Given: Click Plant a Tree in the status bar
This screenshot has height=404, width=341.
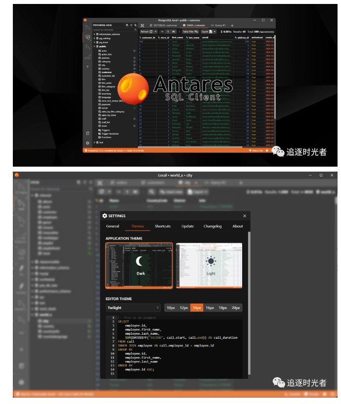Looking at the screenshot, I should (x=256, y=150).
